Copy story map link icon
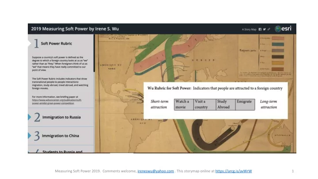This screenshot has width=318, height=179. [x=269, y=29]
